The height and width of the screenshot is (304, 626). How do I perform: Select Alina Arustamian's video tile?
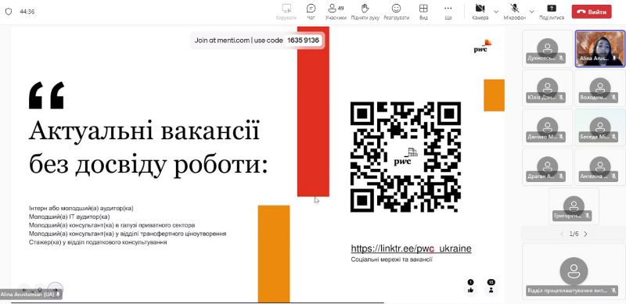(599, 48)
